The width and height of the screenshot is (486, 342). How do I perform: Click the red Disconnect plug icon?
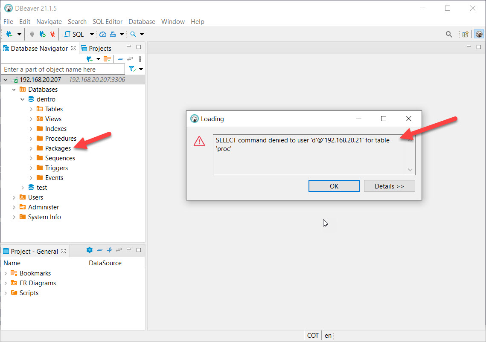click(52, 34)
